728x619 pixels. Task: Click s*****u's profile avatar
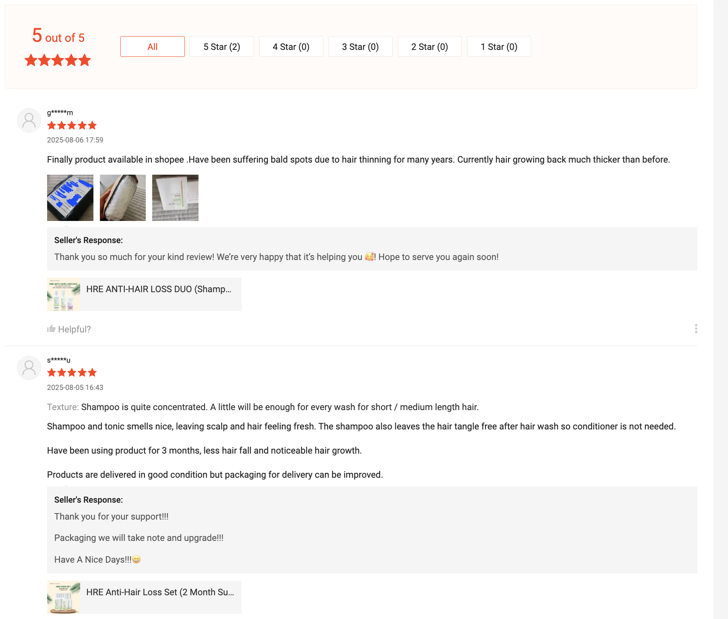click(x=29, y=368)
